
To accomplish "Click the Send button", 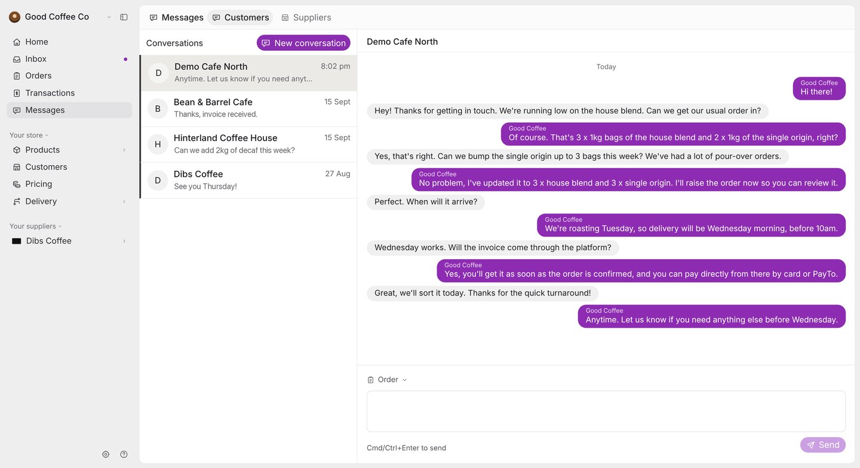I will point(823,445).
